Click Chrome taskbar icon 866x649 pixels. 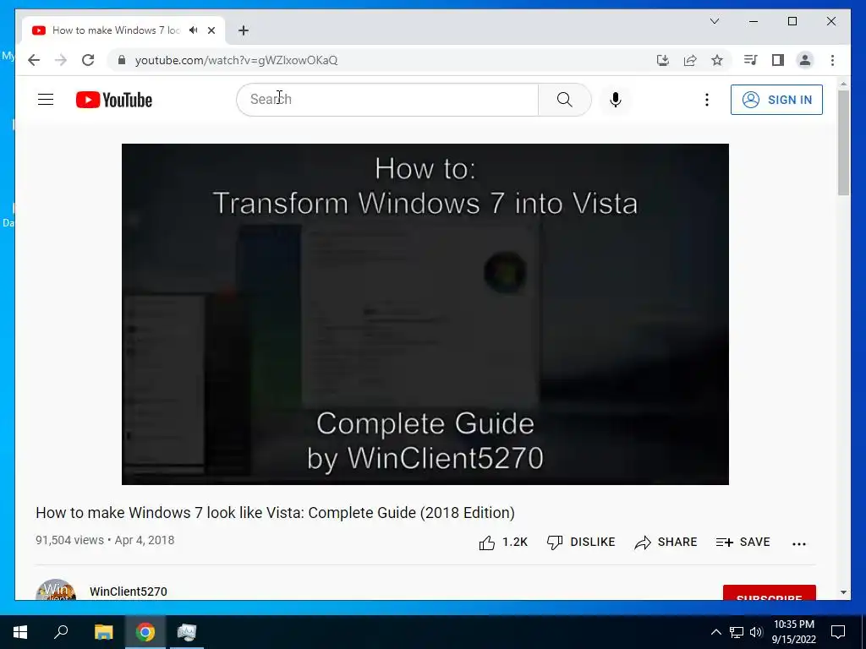tap(145, 632)
